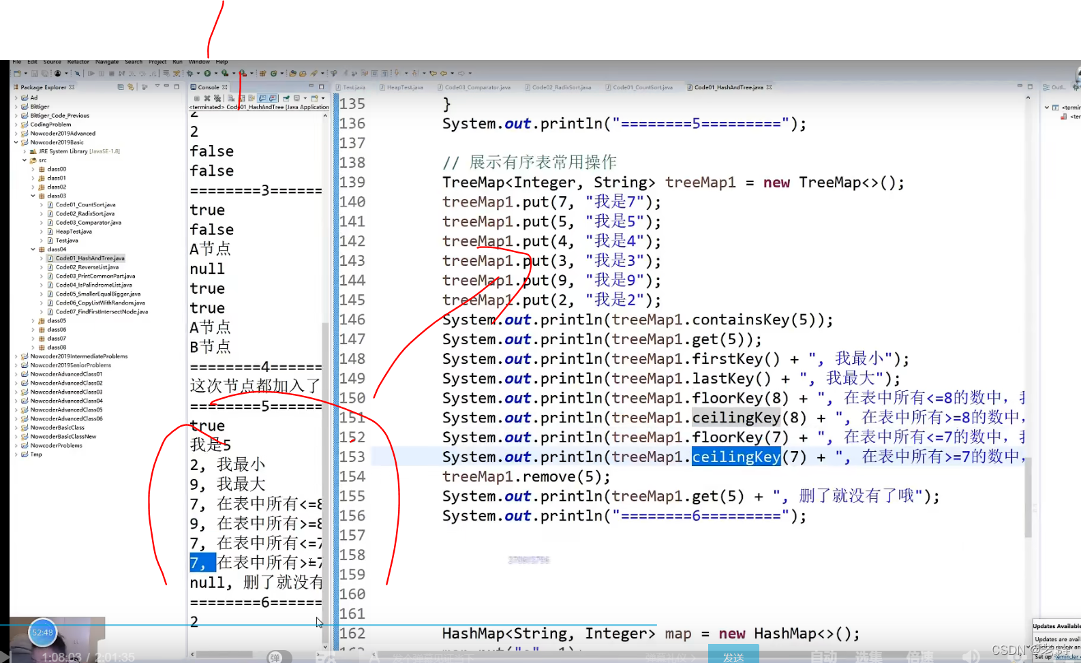Open the Refactor menu
The height and width of the screenshot is (663, 1081).
pyautogui.click(x=78, y=62)
